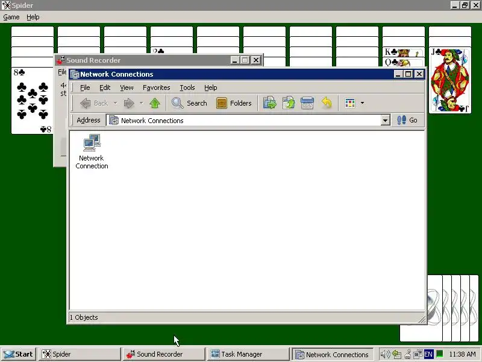The image size is (482, 362).
Task: Click the Start button
Action: coord(18,354)
